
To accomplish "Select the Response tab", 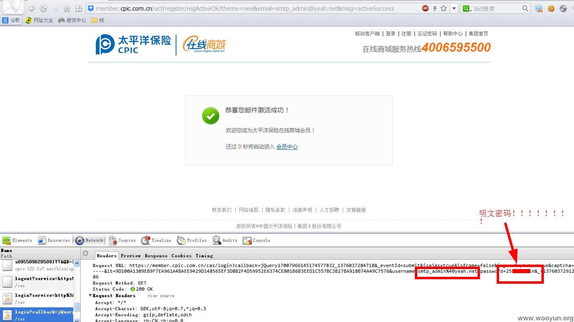I will click(x=156, y=256).
